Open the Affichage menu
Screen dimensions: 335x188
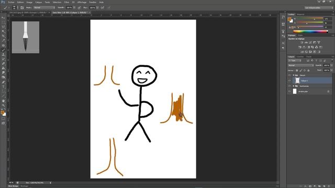coord(82,2)
